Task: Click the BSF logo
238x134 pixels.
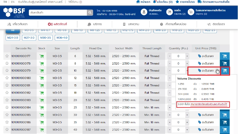Action: click(x=14, y=12)
